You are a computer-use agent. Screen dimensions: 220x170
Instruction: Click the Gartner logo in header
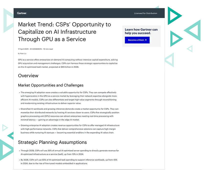click(22, 13)
